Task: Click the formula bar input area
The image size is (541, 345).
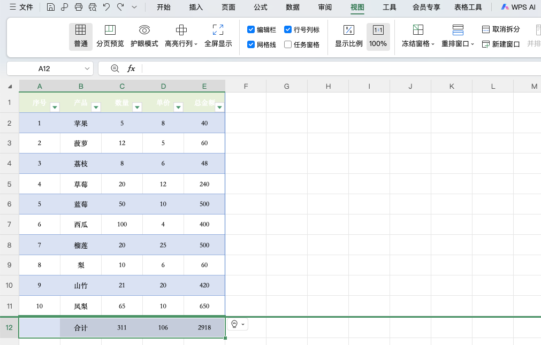Action: point(341,68)
